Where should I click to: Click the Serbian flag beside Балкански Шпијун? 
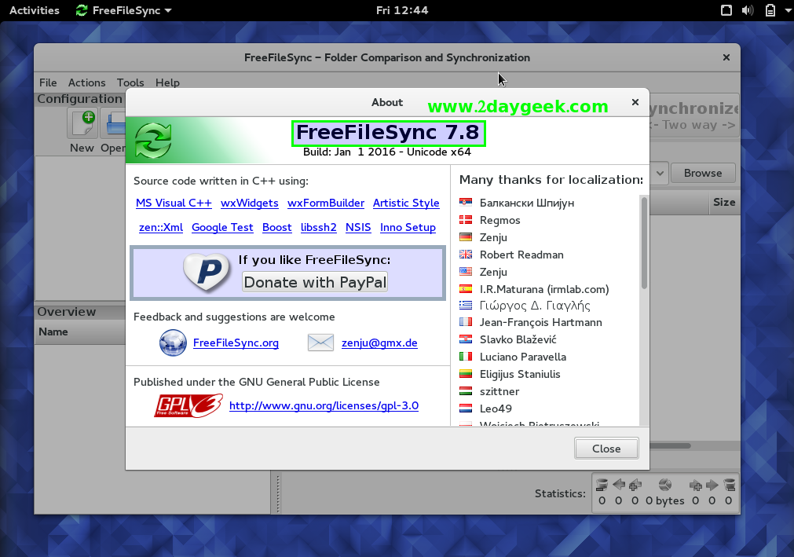pyautogui.click(x=466, y=203)
